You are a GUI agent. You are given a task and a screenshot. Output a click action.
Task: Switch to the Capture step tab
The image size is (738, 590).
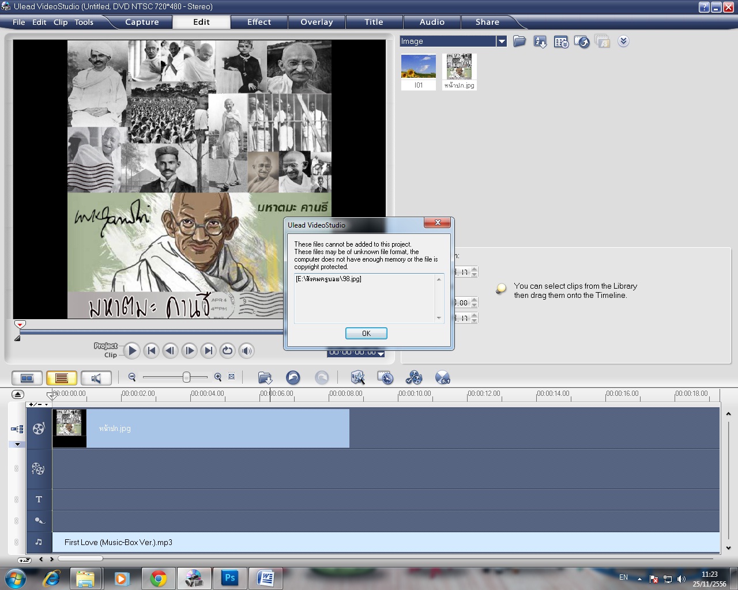(x=142, y=22)
